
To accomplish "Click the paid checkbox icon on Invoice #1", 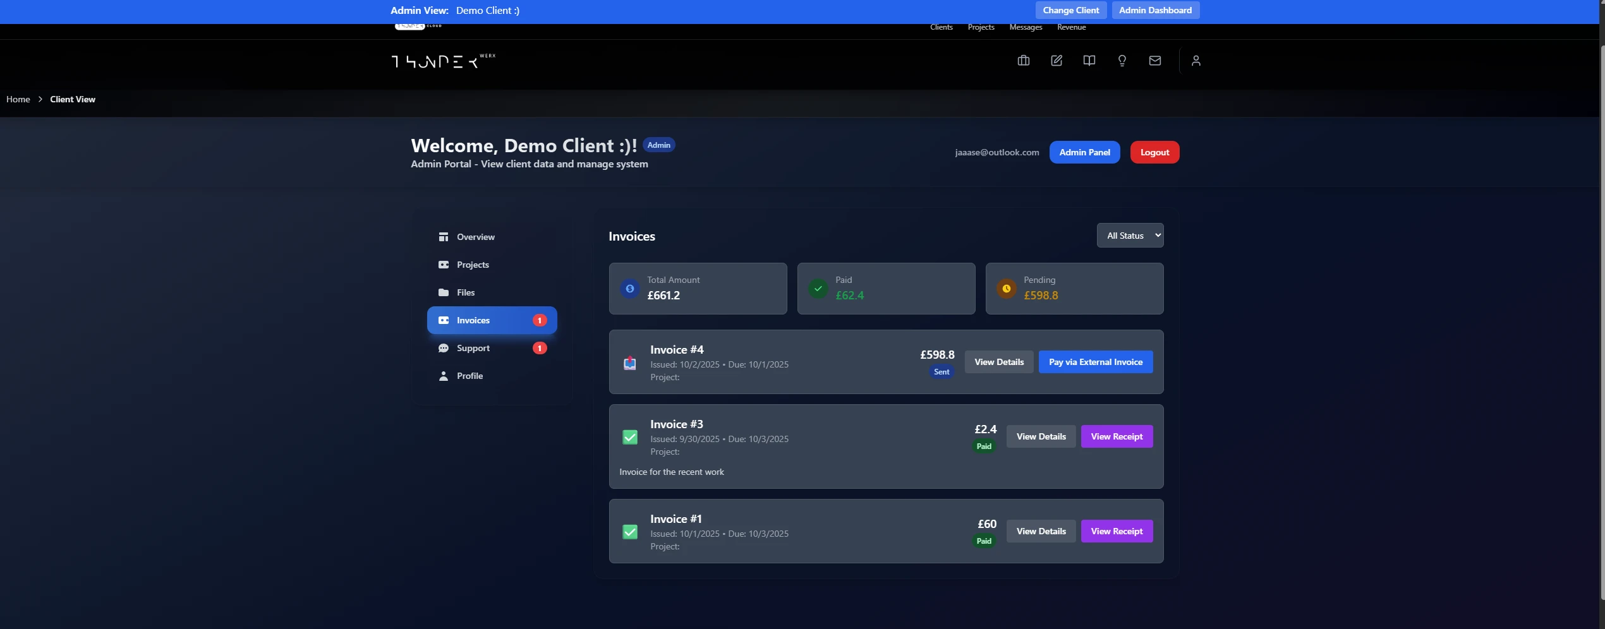I will pyautogui.click(x=629, y=532).
